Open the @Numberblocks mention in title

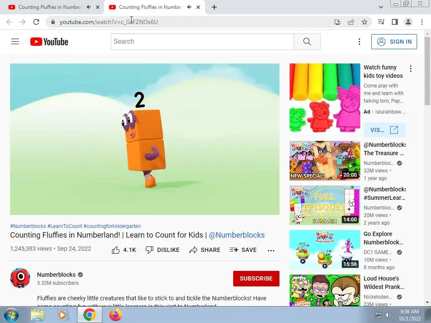237,235
